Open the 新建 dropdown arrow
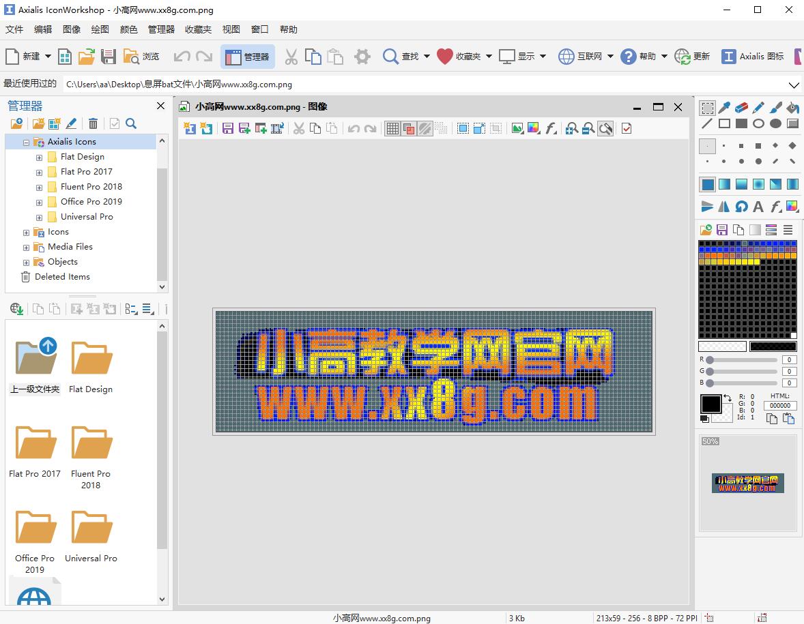Viewport: 804px width, 624px height. coord(46,57)
